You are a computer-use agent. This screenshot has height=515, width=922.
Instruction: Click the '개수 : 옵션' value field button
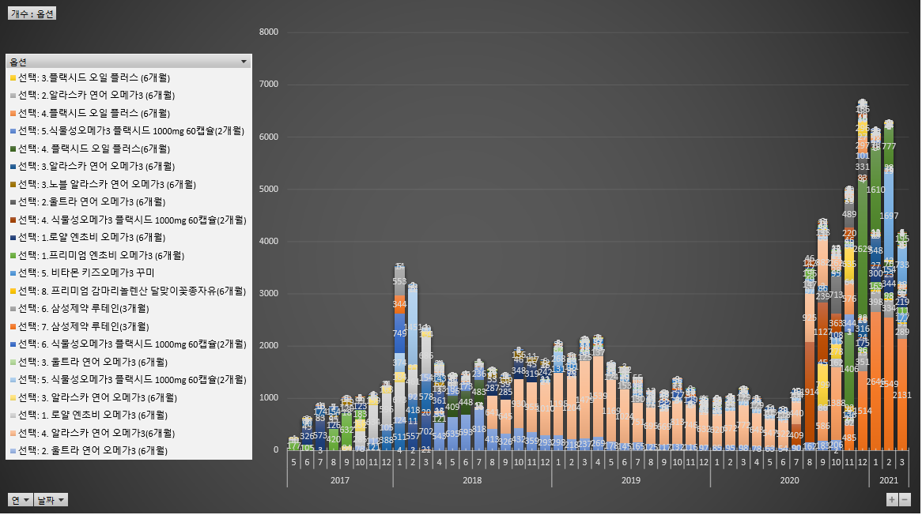tap(32, 13)
